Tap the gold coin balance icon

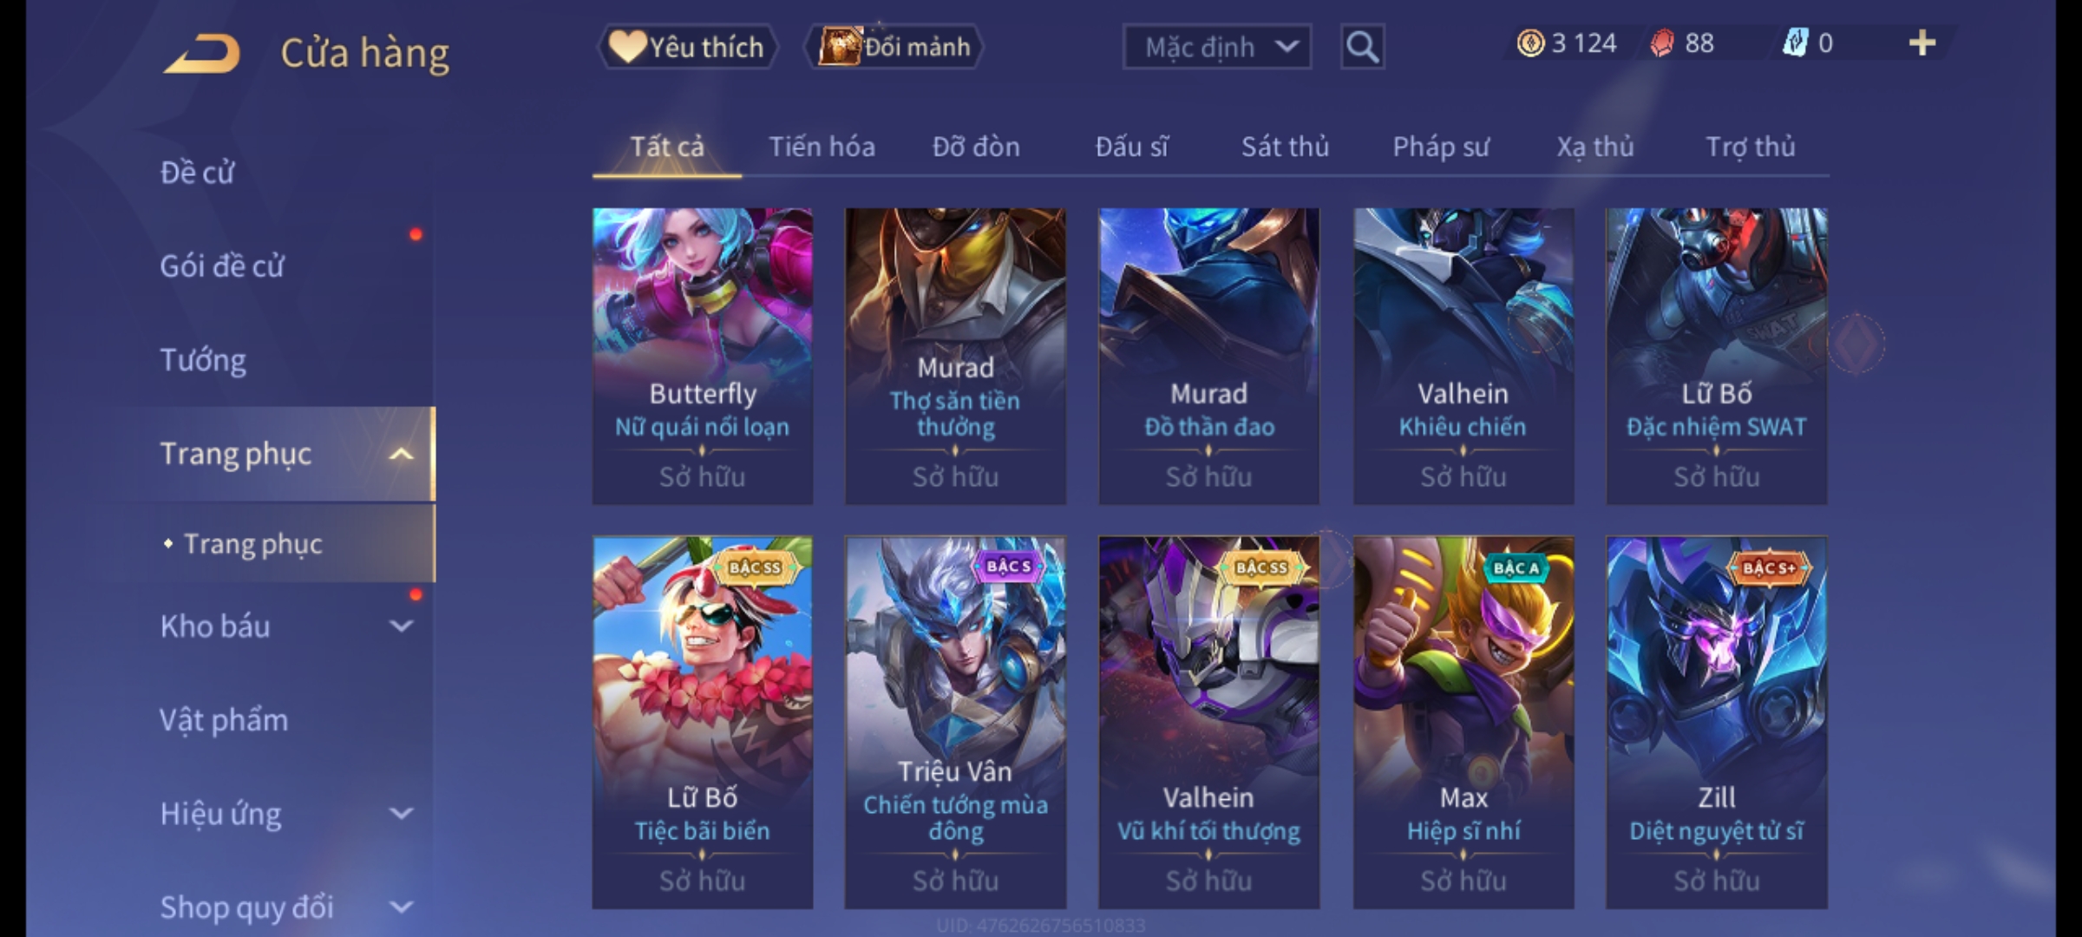[x=1530, y=43]
